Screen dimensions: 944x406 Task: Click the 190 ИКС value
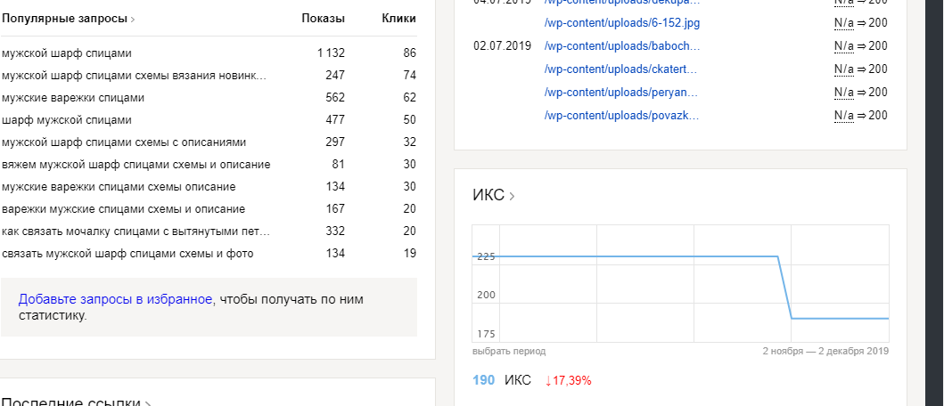tap(483, 380)
